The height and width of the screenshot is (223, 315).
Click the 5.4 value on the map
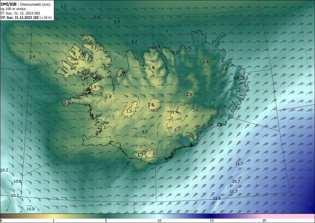pos(134,41)
